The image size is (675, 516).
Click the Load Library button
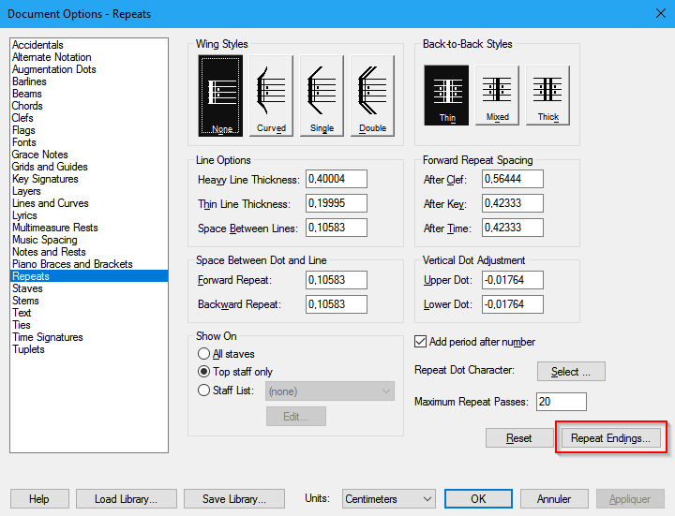click(125, 499)
